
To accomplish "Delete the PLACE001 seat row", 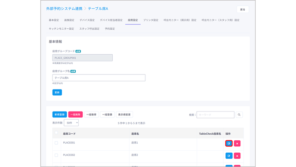I will click(237, 143).
